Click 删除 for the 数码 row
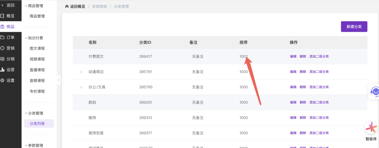 pyautogui.click(x=303, y=103)
